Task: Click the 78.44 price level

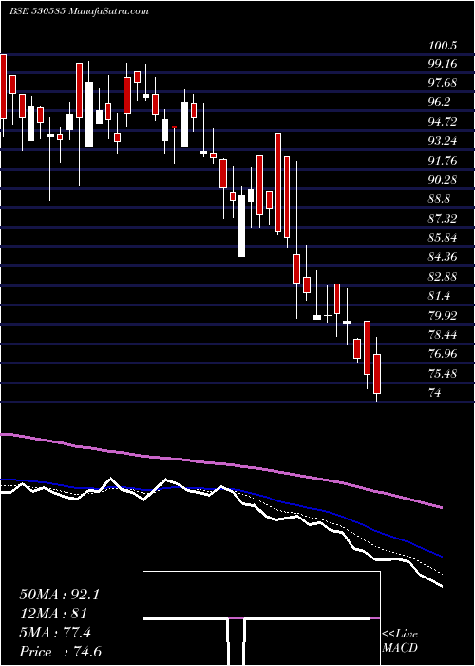Action: click(x=443, y=335)
